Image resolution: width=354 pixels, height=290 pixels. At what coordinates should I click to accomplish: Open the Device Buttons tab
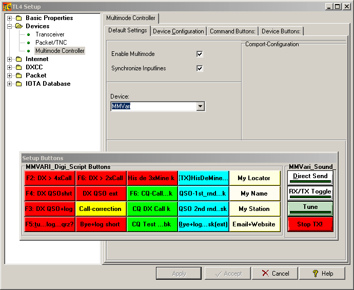281,31
